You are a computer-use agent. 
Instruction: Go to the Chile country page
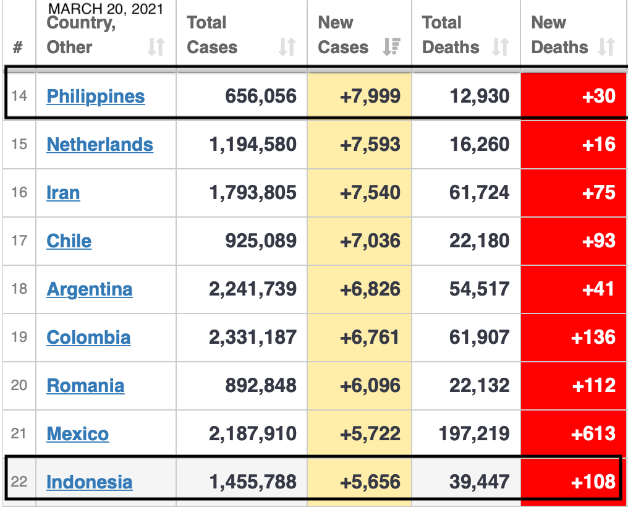pos(69,241)
